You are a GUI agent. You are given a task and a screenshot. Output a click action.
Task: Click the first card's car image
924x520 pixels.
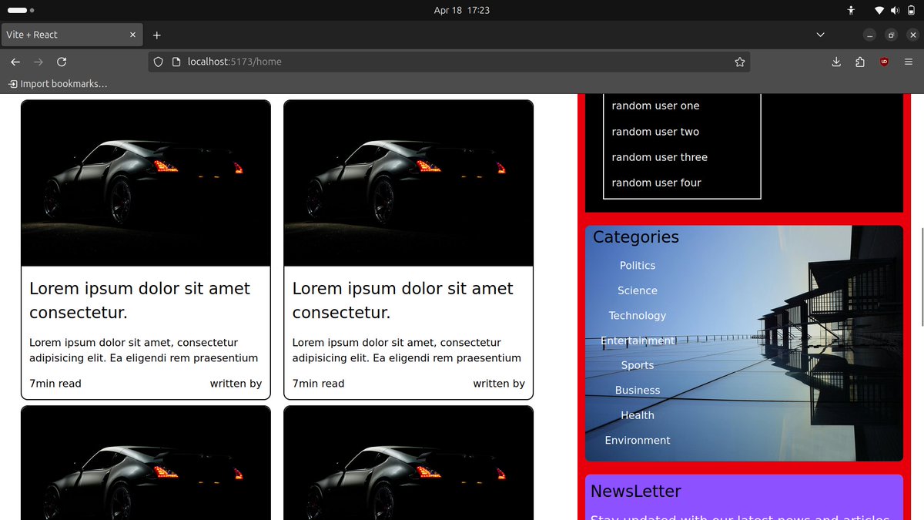click(146, 183)
